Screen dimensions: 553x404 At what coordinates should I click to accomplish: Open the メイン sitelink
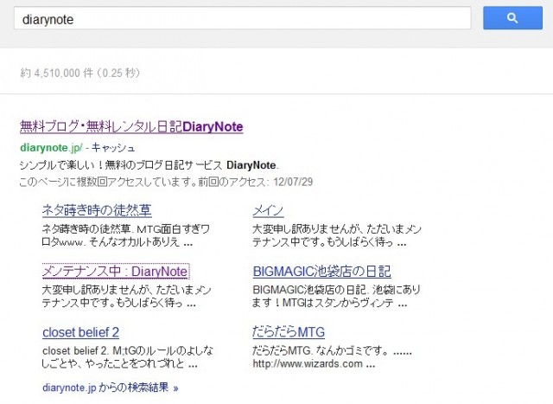pyautogui.click(x=268, y=210)
